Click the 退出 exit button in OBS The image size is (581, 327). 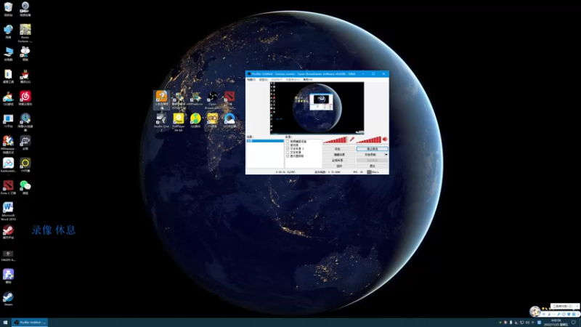click(372, 166)
